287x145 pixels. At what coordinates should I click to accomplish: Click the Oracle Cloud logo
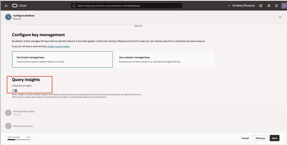point(15,6)
